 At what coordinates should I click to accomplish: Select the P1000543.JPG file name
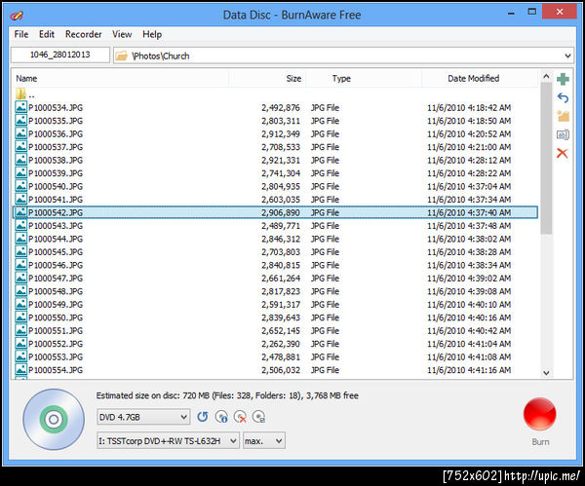pos(56,226)
